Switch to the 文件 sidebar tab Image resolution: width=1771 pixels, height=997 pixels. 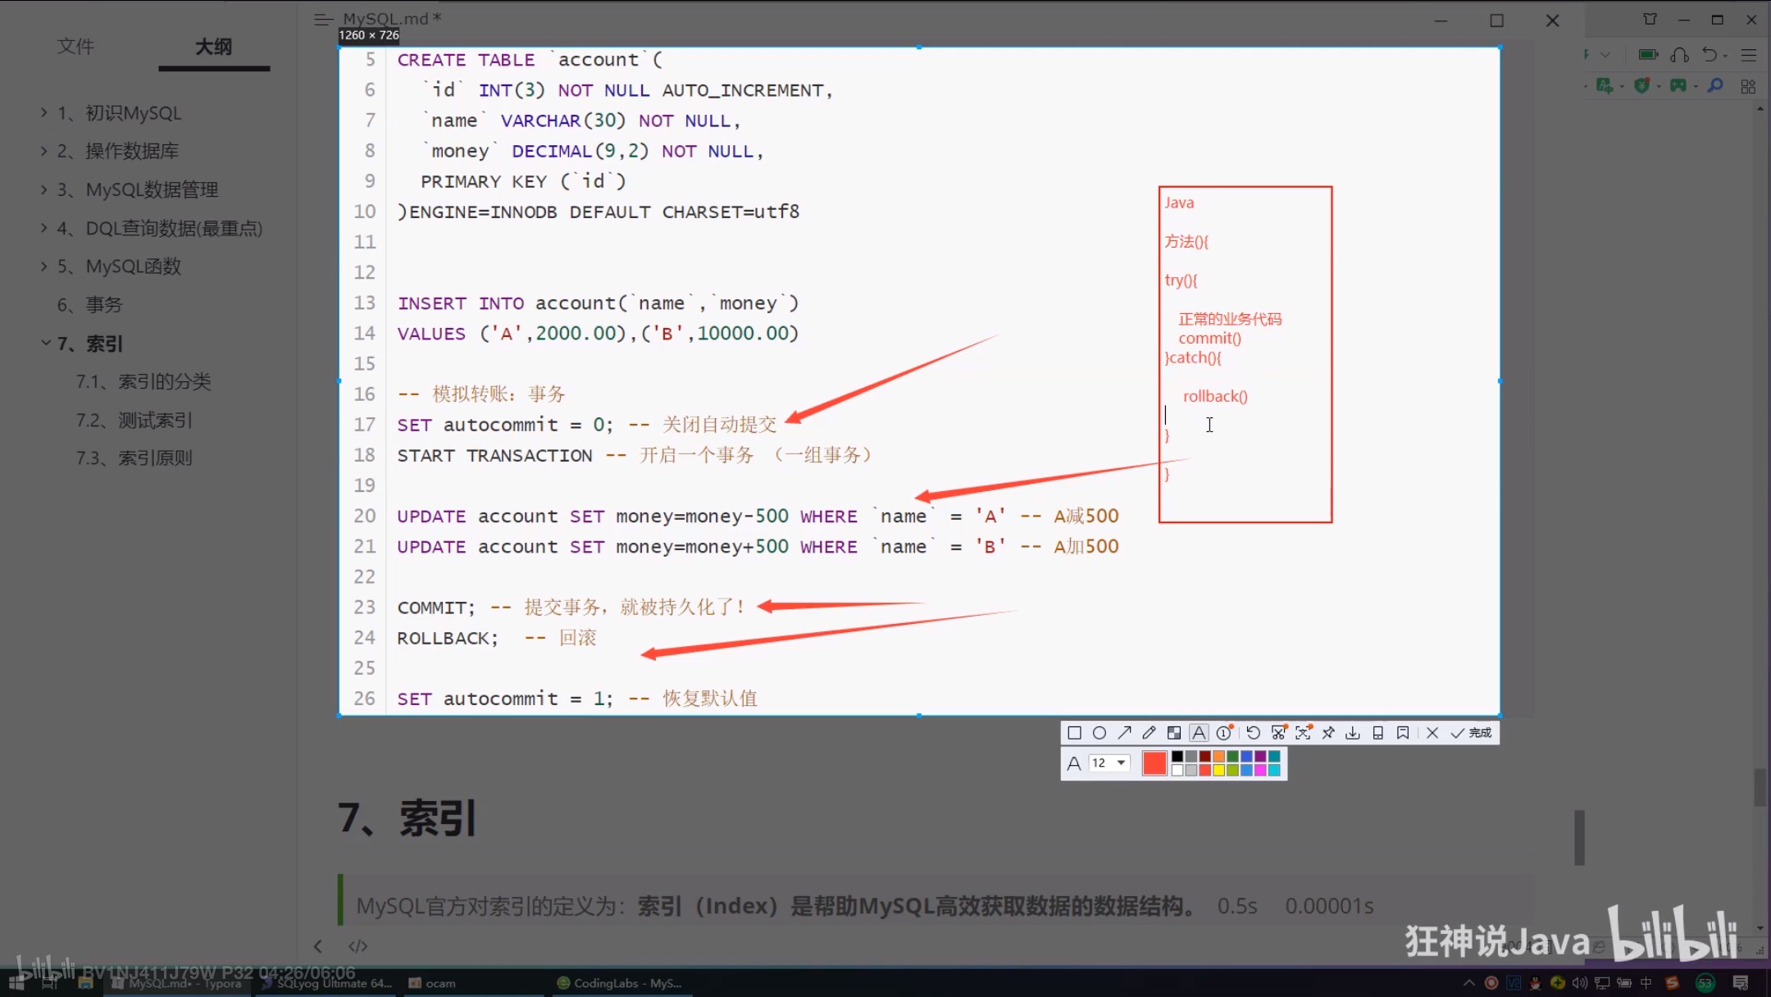(75, 47)
